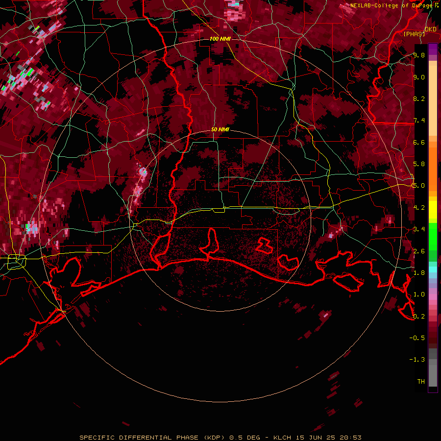Click the 1.0 value on the scale
The image size is (441, 441).
419,294
